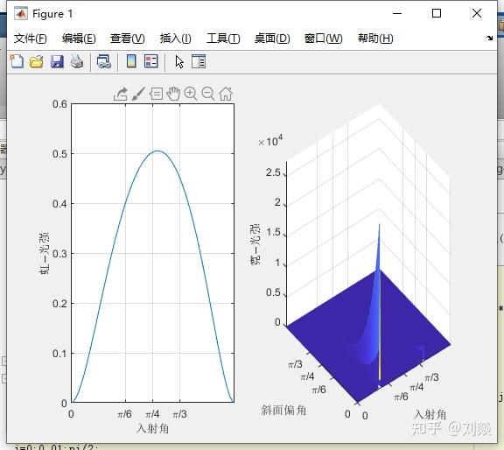Select the 斜面偏角 axis label
Image resolution: width=504 pixels, height=450 pixels.
pyautogui.click(x=283, y=410)
